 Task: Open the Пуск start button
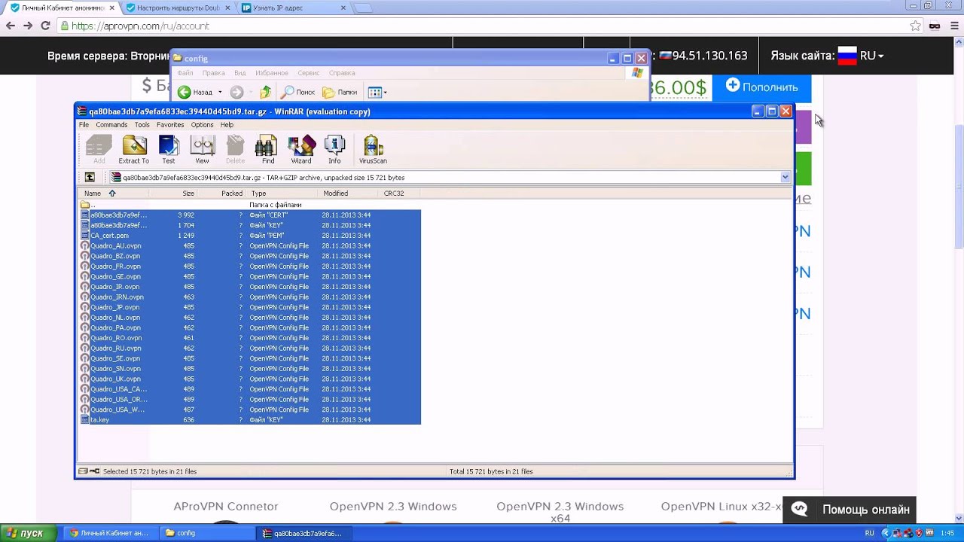[x=29, y=533]
